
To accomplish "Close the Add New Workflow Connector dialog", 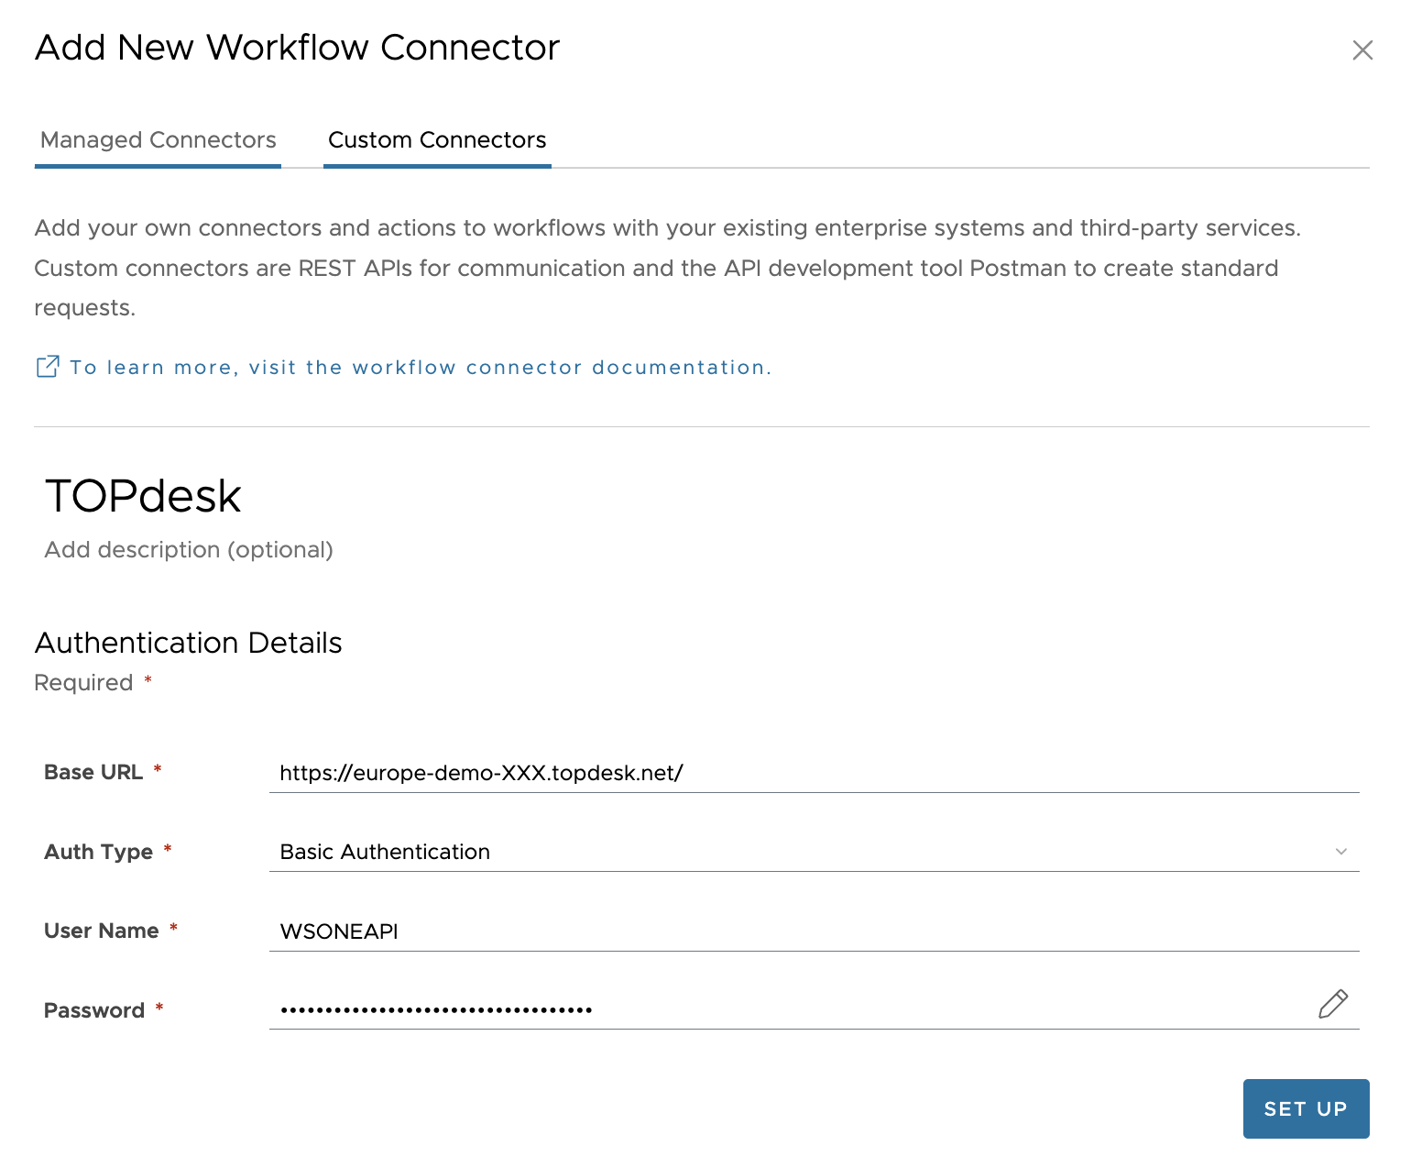I will point(1362,50).
